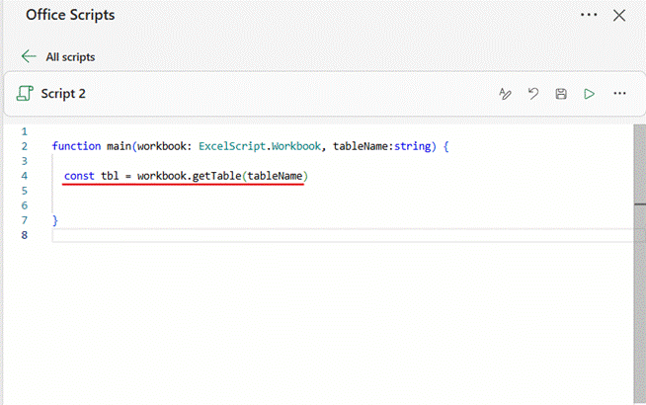
Task: Click the Office Scripts pane title
Action: point(70,15)
